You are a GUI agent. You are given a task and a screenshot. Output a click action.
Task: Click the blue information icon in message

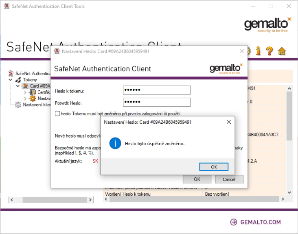click(x=115, y=143)
